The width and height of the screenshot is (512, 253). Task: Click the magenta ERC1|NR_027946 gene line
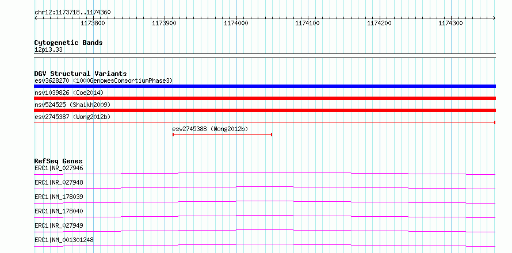[x=265, y=172]
